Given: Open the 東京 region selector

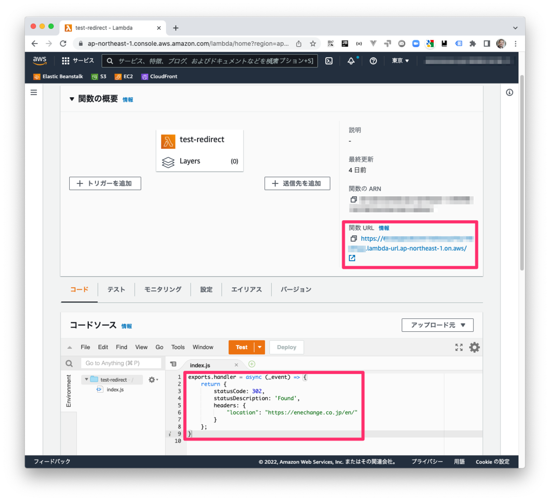Looking at the screenshot, I should click(400, 61).
